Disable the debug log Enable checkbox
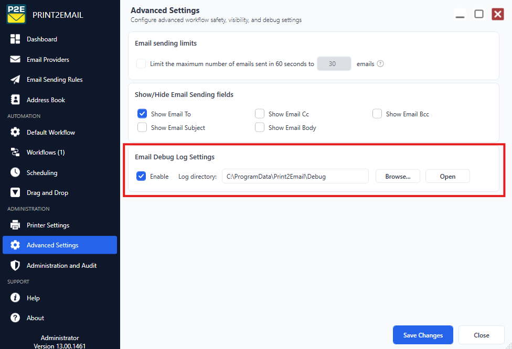This screenshot has width=512, height=349. coord(141,177)
